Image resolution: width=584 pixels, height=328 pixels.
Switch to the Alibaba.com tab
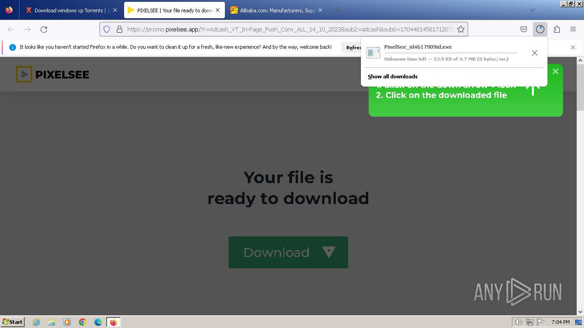click(x=276, y=10)
